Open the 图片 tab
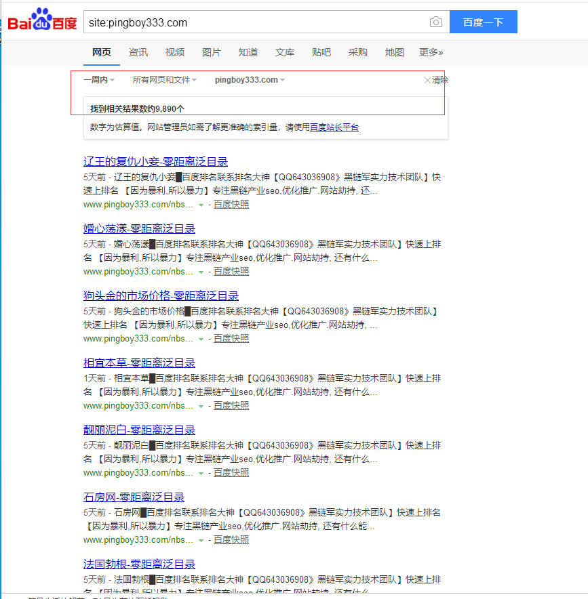 212,52
